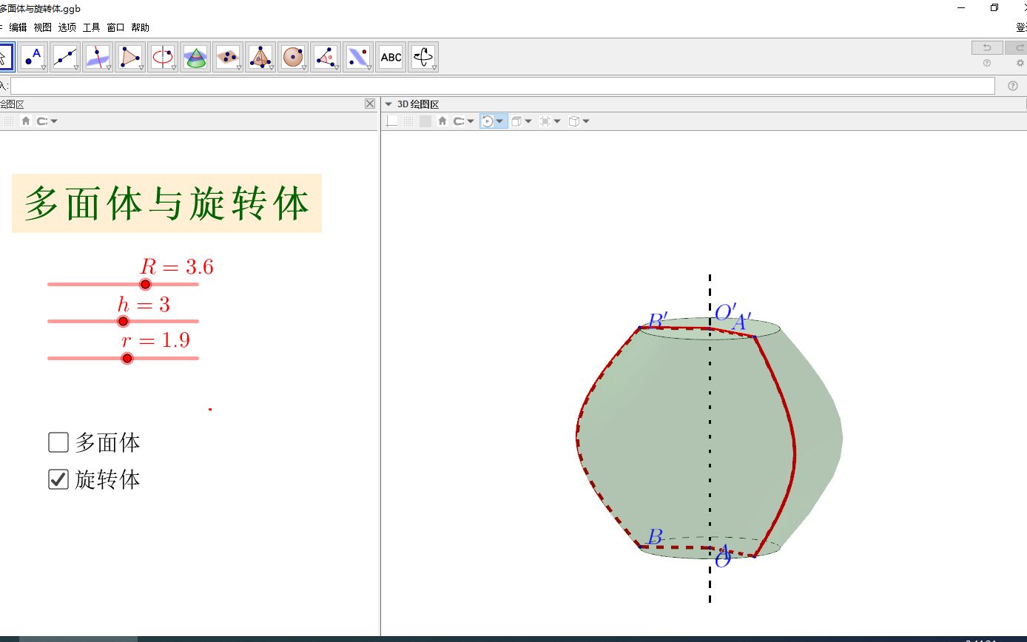Select the ABC Text tool
Image resolution: width=1027 pixels, height=642 pixels.
pos(391,57)
